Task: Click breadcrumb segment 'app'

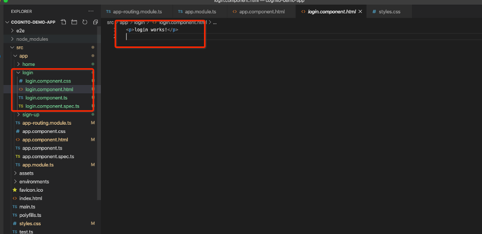Action: [x=124, y=23]
